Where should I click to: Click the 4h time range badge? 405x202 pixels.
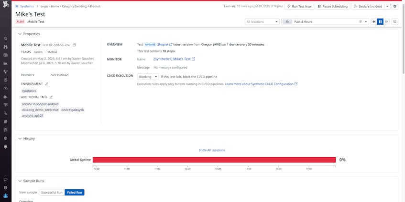(287, 22)
